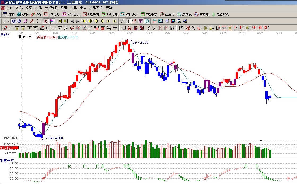Open the 行情 market quotes view

point(8,14)
